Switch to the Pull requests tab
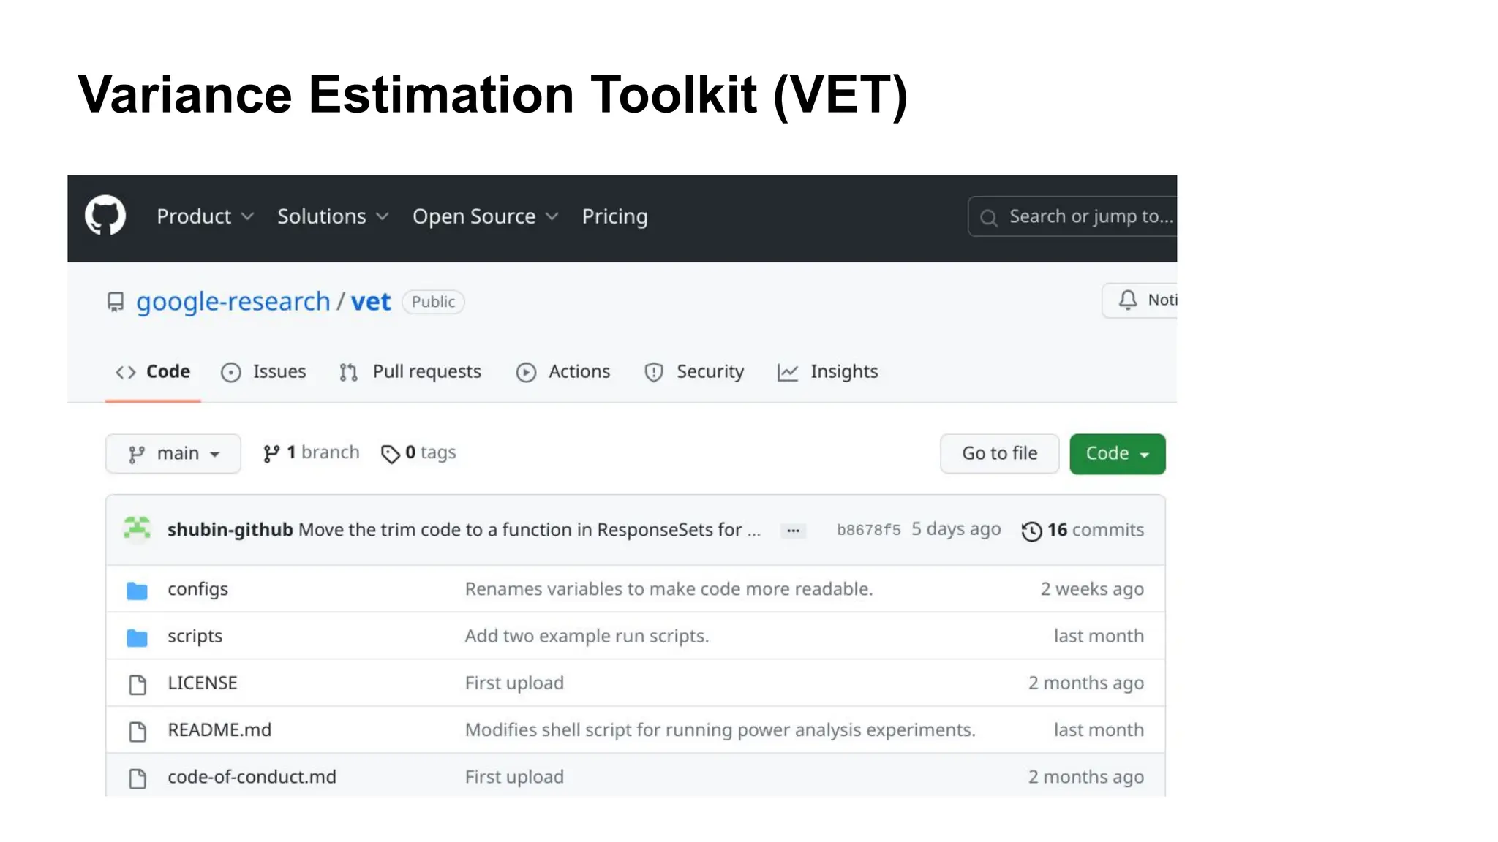The image size is (1498, 842). point(410,372)
